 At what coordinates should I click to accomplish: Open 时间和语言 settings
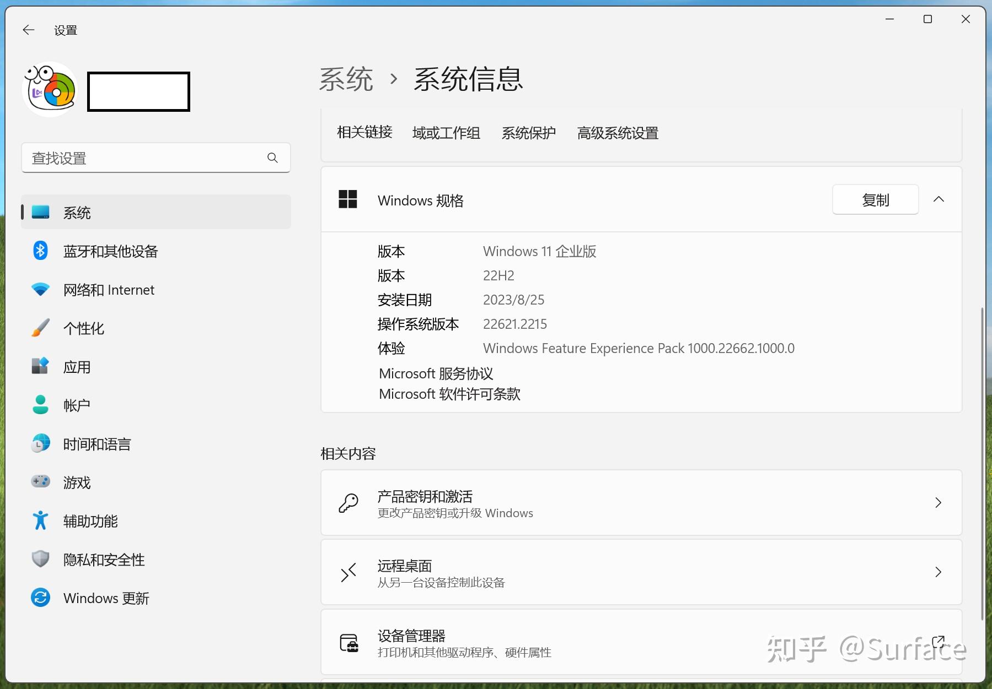[96, 444]
